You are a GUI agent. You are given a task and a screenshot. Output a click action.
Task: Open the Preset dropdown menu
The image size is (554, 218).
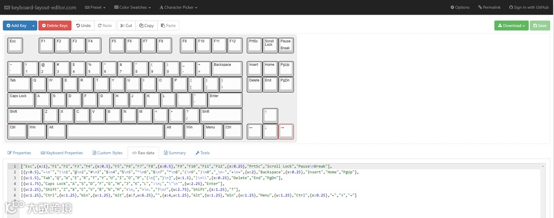[x=94, y=7]
